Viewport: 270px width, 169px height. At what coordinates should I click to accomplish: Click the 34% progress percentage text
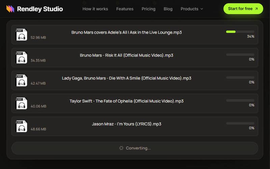tap(251, 36)
